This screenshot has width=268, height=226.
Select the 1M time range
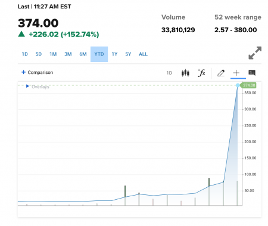pos(53,54)
